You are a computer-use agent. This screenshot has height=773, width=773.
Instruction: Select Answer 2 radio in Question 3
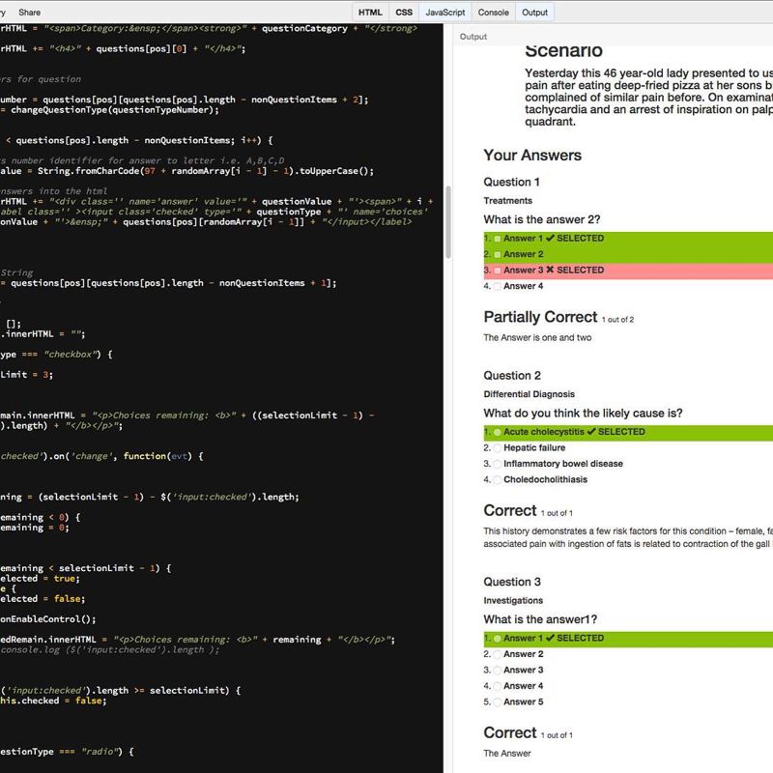tap(498, 655)
